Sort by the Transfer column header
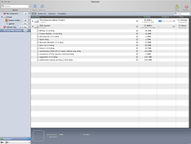The width and height of the screenshot is (191, 144). tap(148, 17)
